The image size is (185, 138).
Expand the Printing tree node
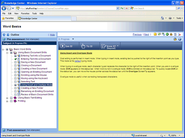pos(7,101)
